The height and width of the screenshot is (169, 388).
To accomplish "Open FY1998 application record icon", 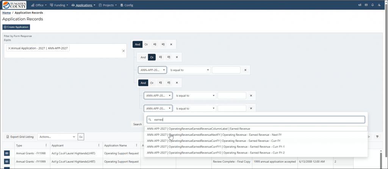I will (7, 153).
